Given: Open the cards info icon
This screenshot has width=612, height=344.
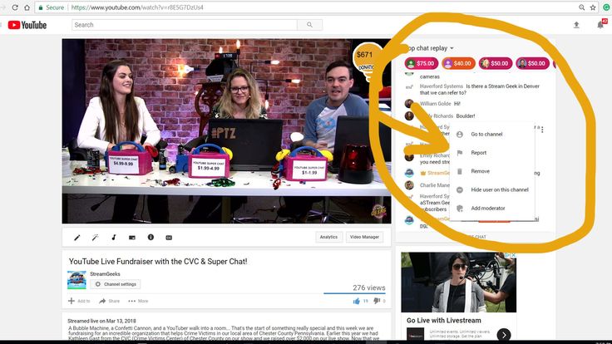Looking at the screenshot, I should coord(151,237).
